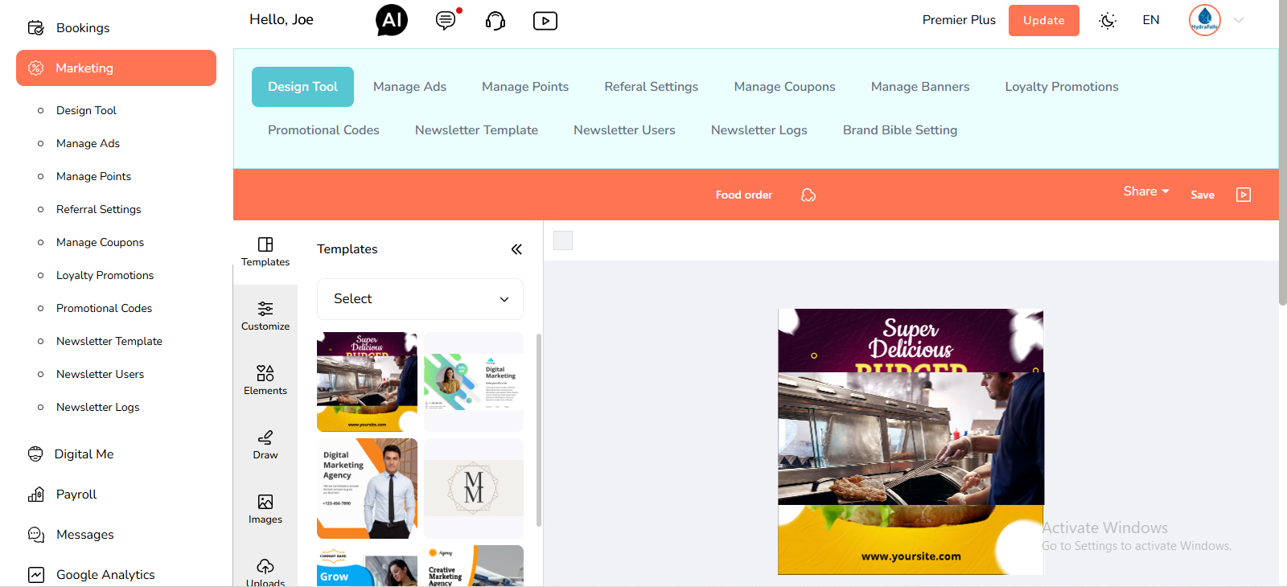Open the Share dropdown
The image size is (1287, 587).
click(1146, 191)
